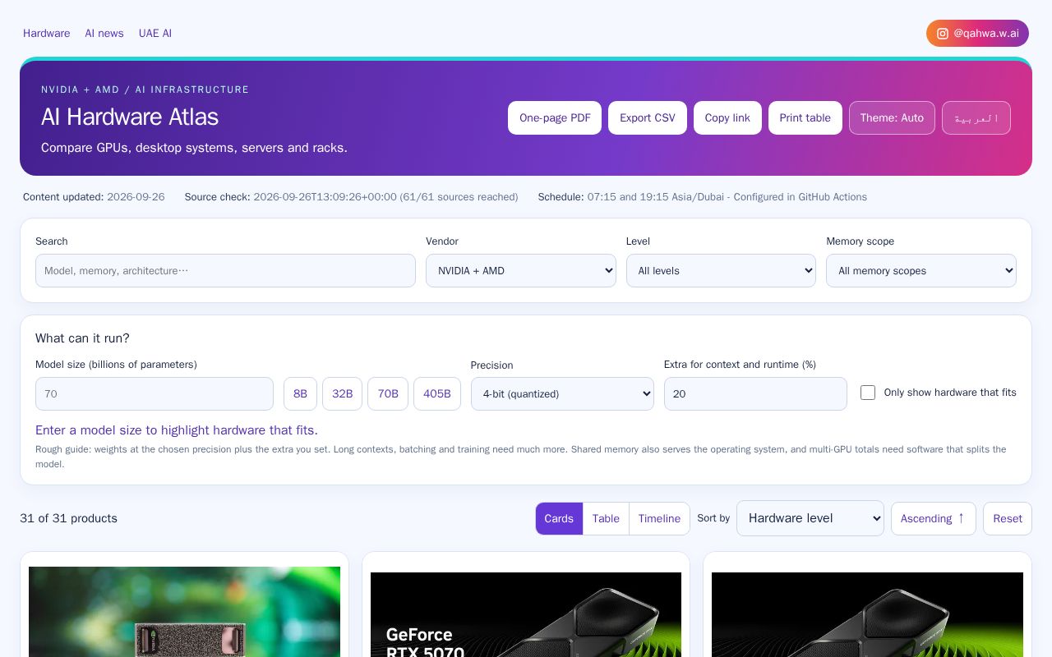The image size is (1052, 657).
Task: Expand the Memory scope dropdown
Action: pos(921,270)
